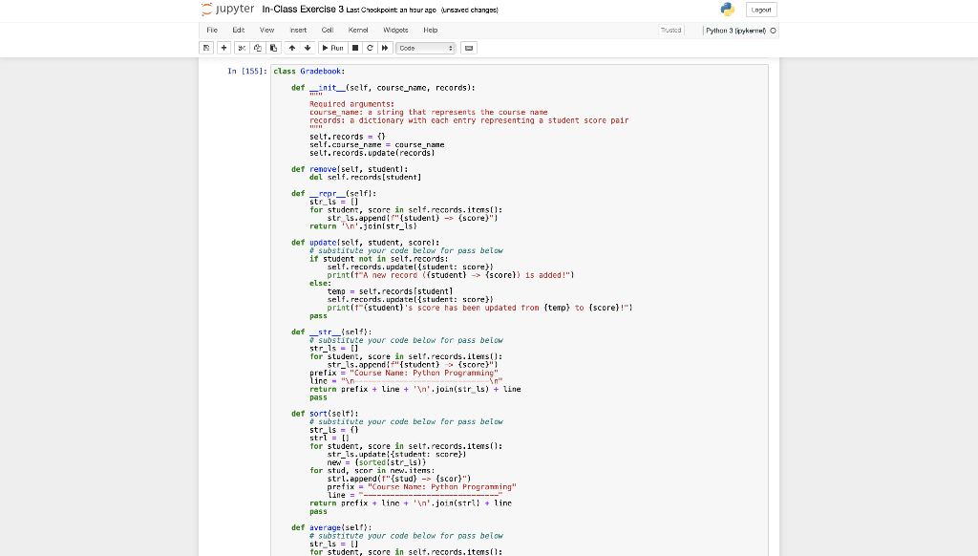Open the Insert menu
978x556 pixels.
[x=298, y=30]
